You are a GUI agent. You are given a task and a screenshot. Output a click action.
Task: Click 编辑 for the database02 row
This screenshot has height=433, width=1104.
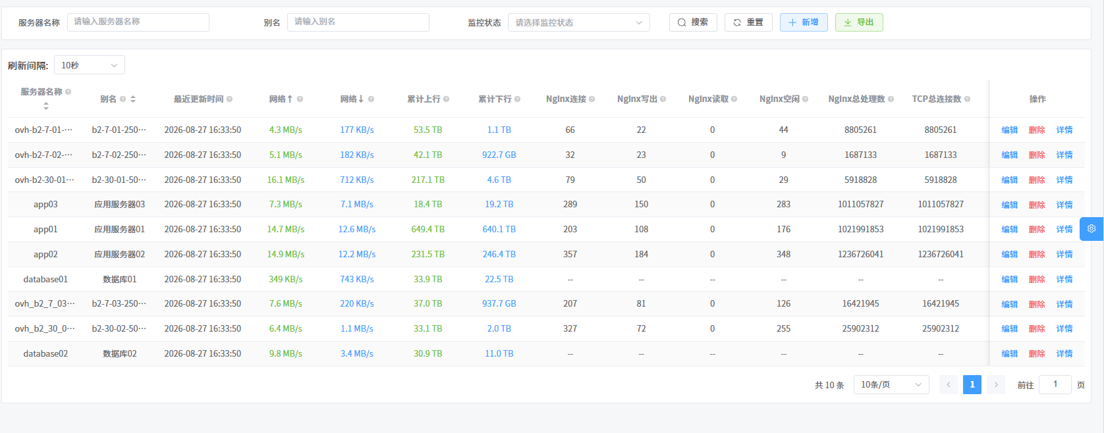(x=1010, y=354)
